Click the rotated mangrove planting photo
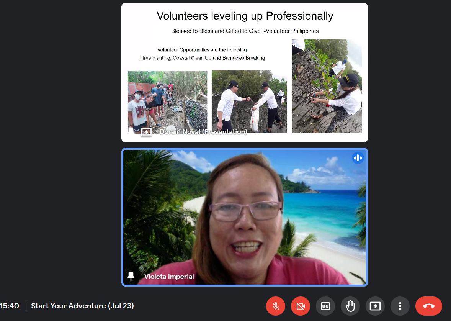This screenshot has height=321, width=451. click(327, 86)
